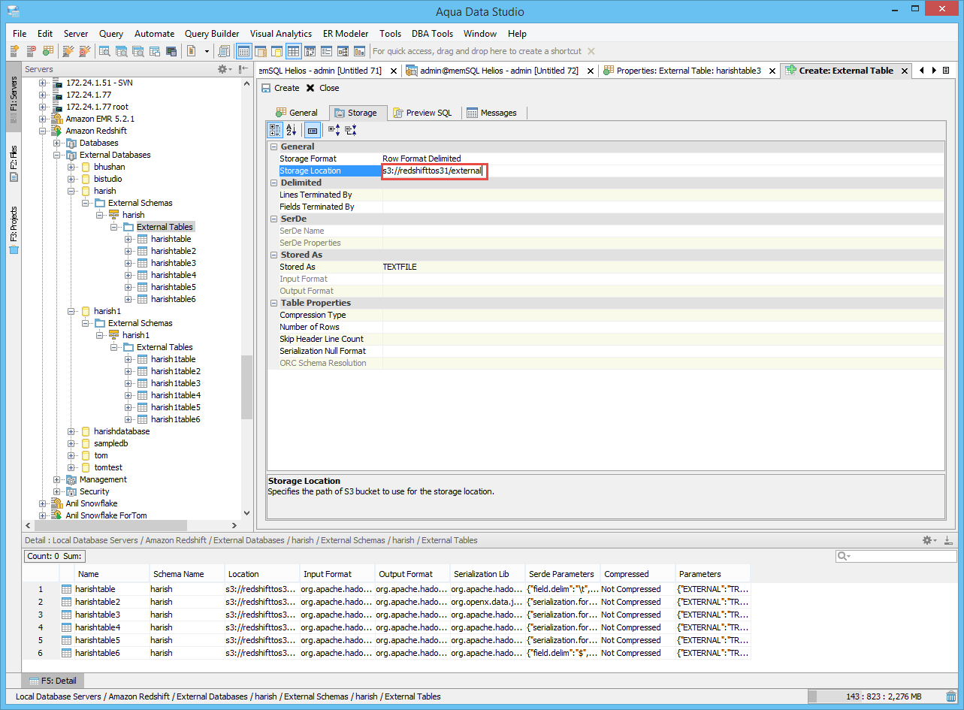Click the Close button below the tabs

322,88
